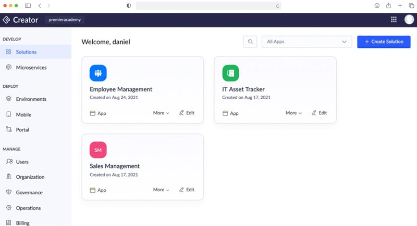Click the browser privacy shield icon

(129, 6)
